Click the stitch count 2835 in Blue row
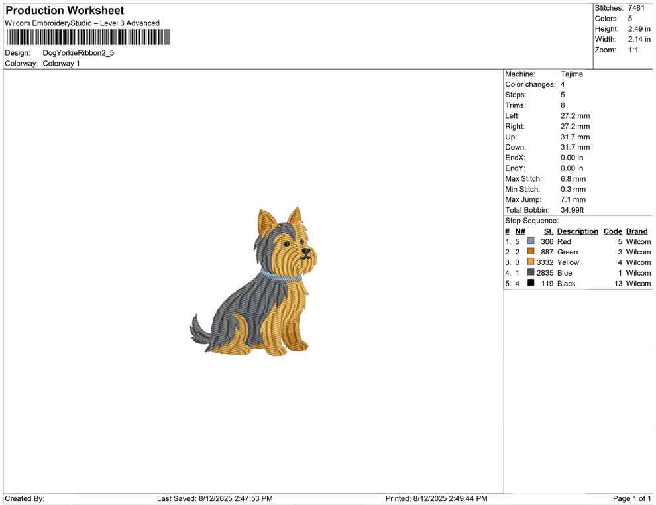The image size is (656, 505). click(545, 273)
